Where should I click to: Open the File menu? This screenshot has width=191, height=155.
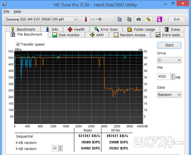pyautogui.click(x=6, y=11)
